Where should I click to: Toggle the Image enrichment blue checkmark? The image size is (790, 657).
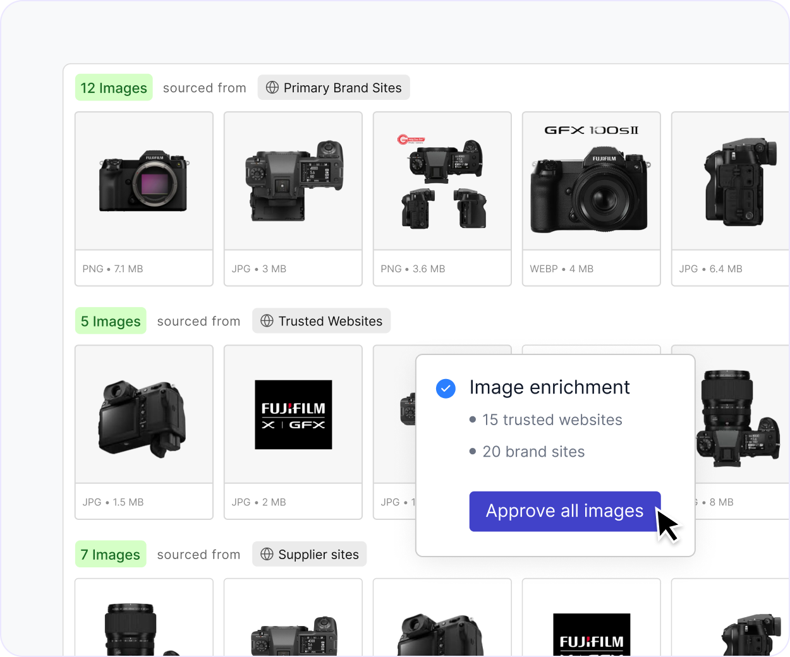[446, 389]
